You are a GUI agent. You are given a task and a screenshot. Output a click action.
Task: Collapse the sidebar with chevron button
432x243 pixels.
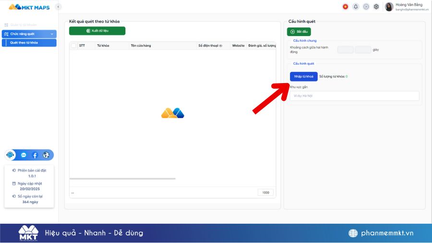tap(58, 7)
